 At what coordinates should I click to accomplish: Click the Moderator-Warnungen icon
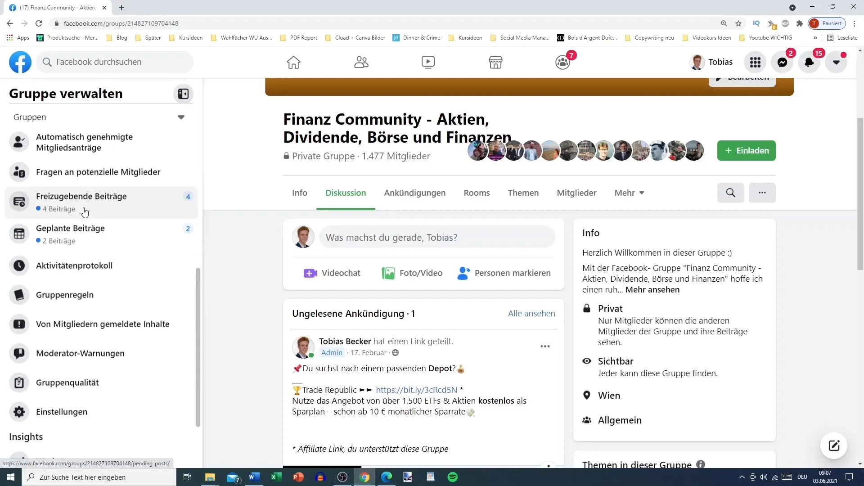(19, 354)
